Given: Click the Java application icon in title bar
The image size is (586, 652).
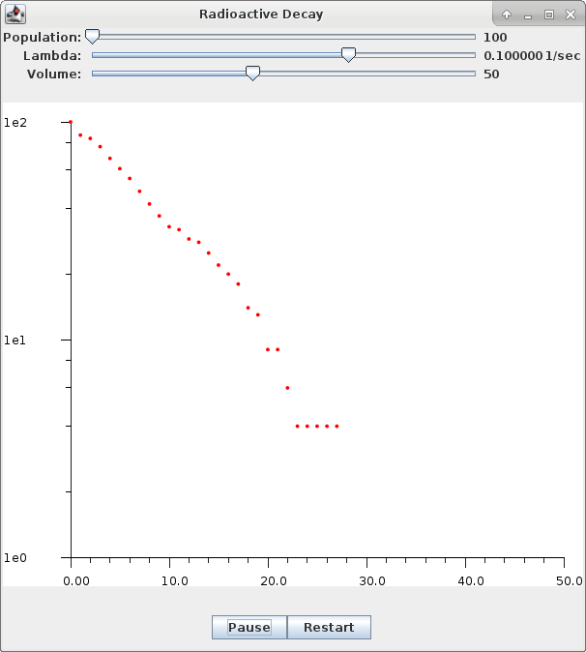Looking at the screenshot, I should [x=15, y=15].
